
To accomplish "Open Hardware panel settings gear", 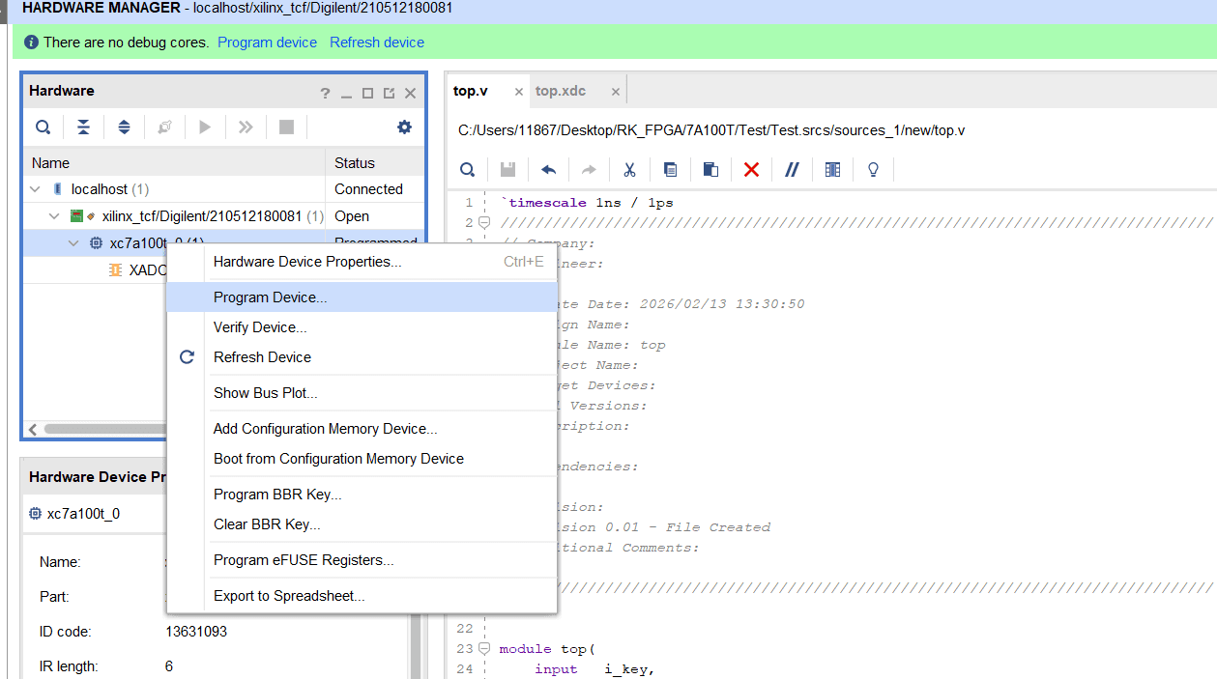I will coord(404,127).
